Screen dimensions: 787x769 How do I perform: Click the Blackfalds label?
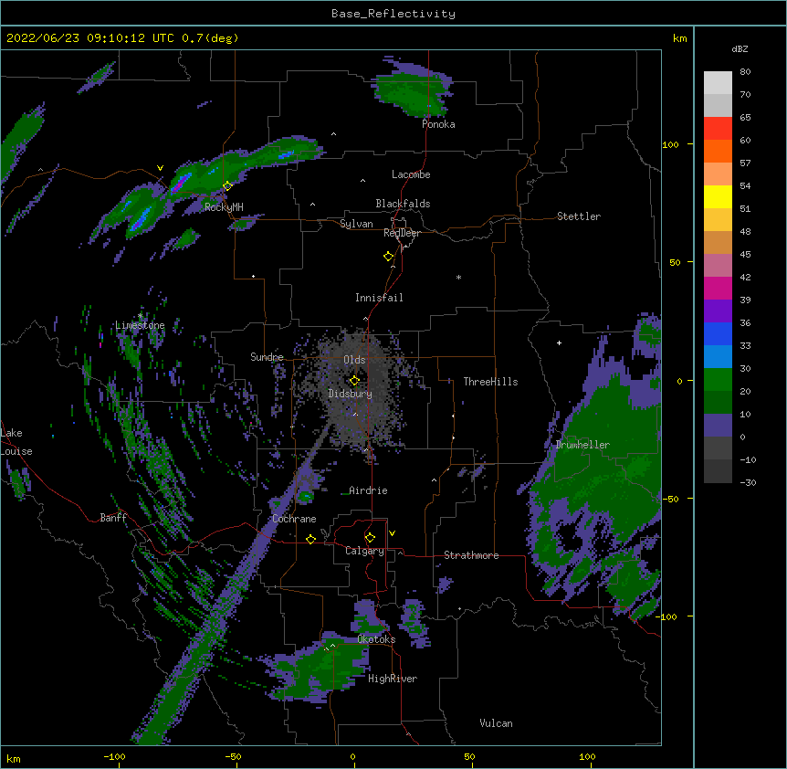pyautogui.click(x=403, y=204)
